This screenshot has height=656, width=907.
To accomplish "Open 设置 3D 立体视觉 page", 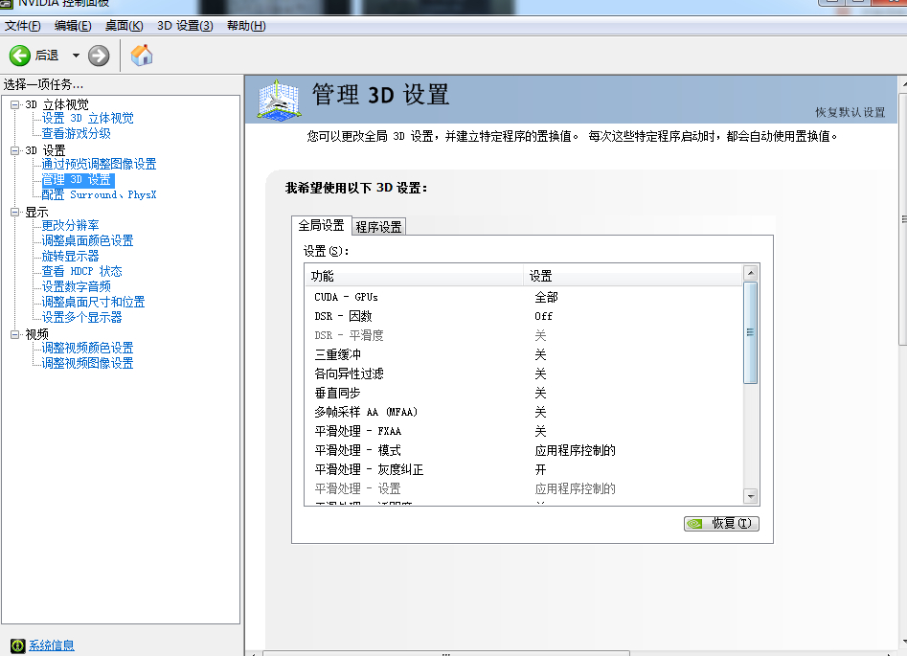I will point(87,118).
